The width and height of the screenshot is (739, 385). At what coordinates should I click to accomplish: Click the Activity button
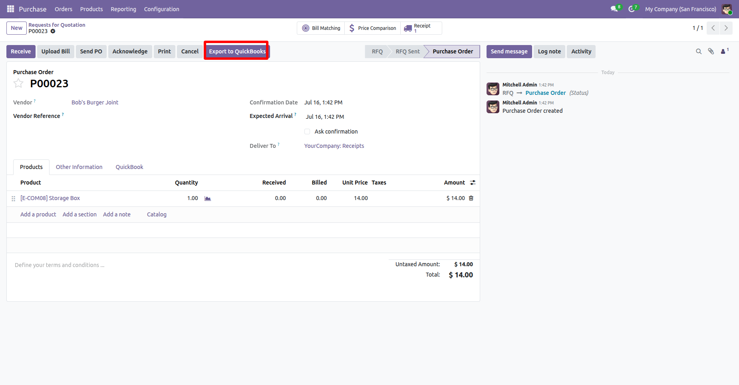(581, 51)
